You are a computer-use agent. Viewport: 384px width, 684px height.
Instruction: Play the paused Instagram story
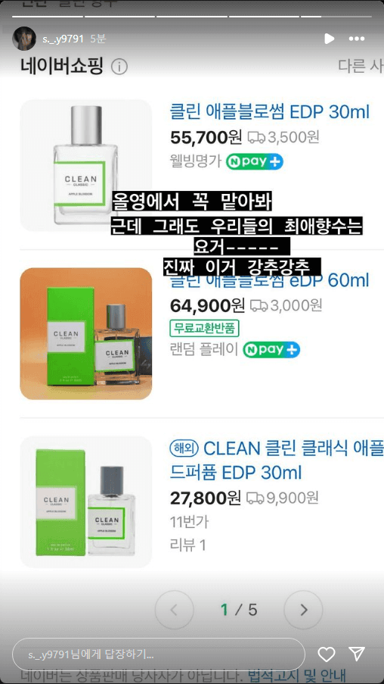(329, 39)
